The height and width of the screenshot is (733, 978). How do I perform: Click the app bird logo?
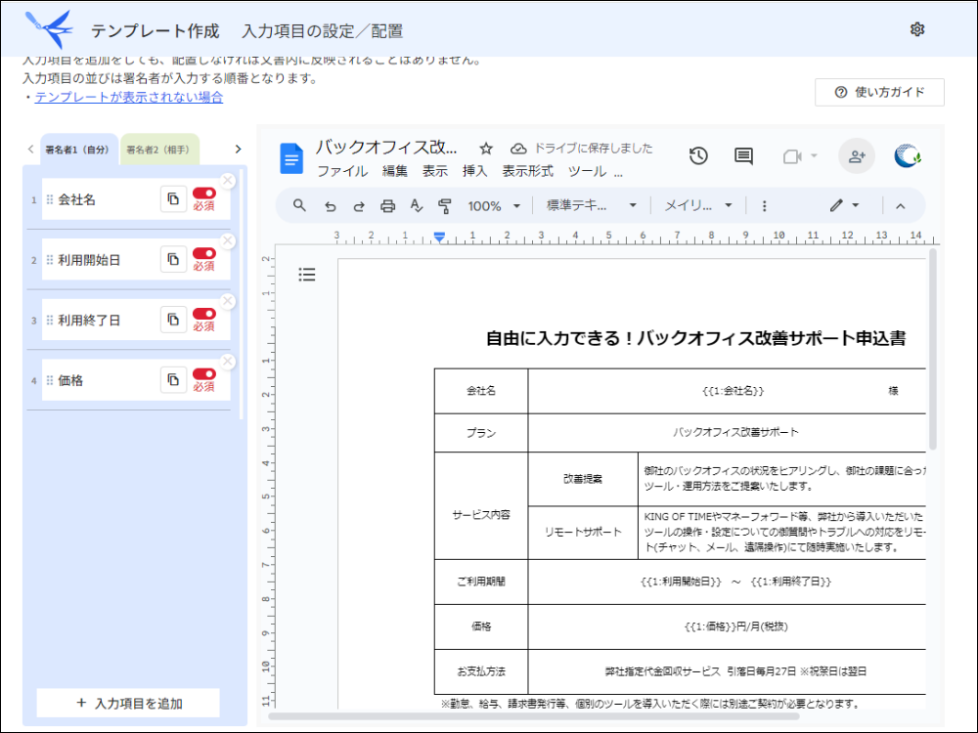point(49,28)
